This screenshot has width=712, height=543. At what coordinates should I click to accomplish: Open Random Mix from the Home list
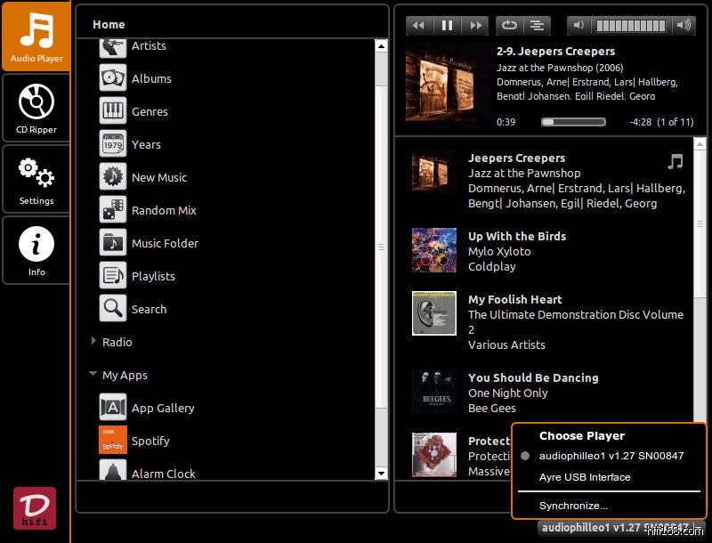pos(164,210)
